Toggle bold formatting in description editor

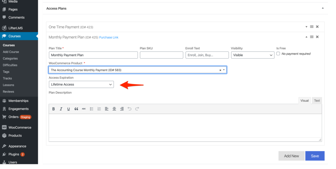(53, 109)
